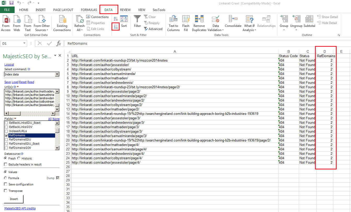Click the Remove Duplicates icon

(199, 19)
